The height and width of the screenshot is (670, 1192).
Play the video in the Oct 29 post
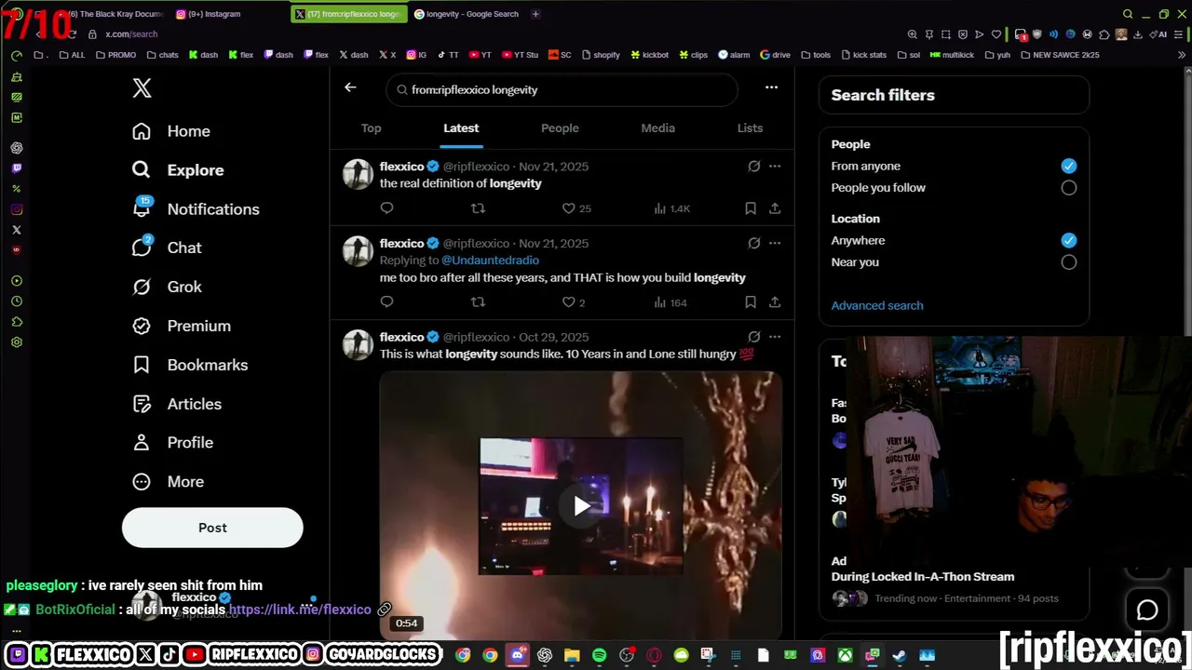pos(581,505)
